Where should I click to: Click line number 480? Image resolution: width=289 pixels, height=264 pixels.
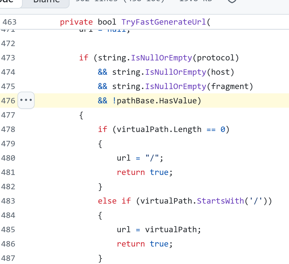tap(8, 158)
